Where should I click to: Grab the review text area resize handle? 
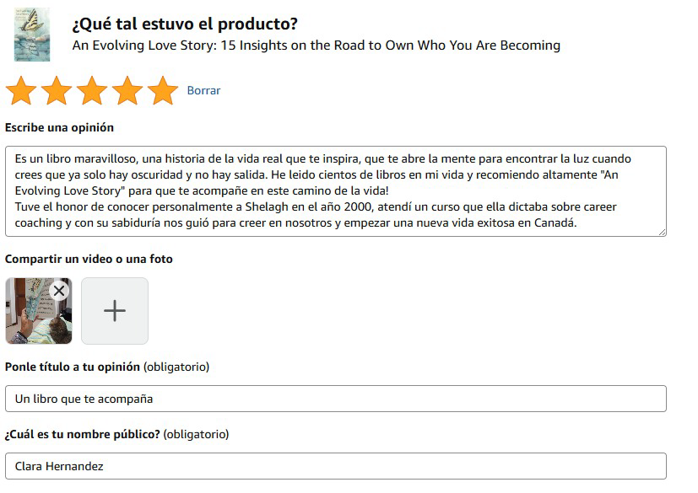coord(662,232)
